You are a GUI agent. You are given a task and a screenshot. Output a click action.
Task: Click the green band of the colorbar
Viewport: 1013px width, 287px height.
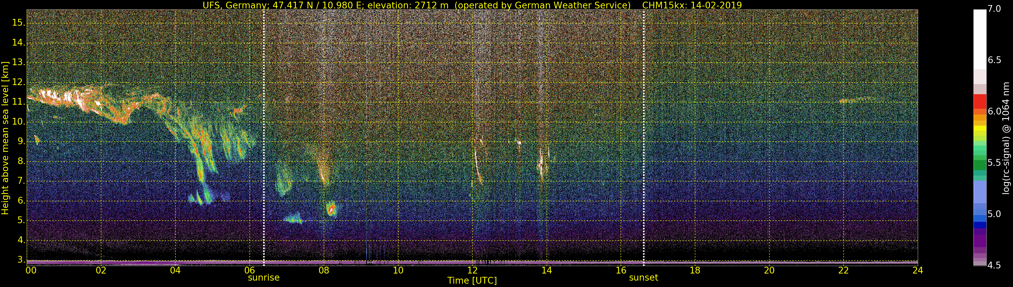[980, 164]
